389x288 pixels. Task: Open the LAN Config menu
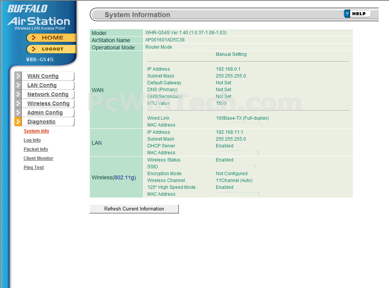[x=42, y=85]
